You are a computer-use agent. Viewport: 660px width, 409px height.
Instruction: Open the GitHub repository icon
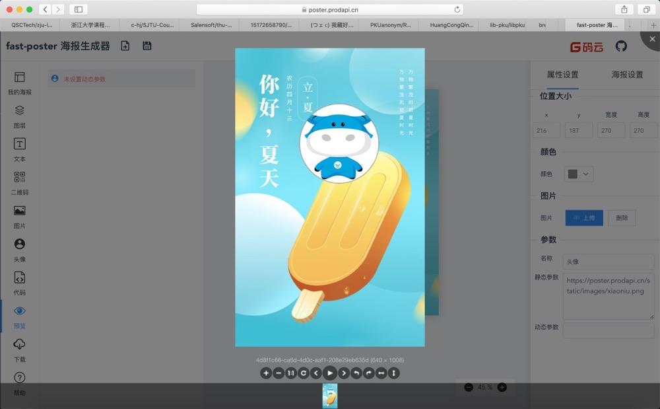pyautogui.click(x=620, y=46)
